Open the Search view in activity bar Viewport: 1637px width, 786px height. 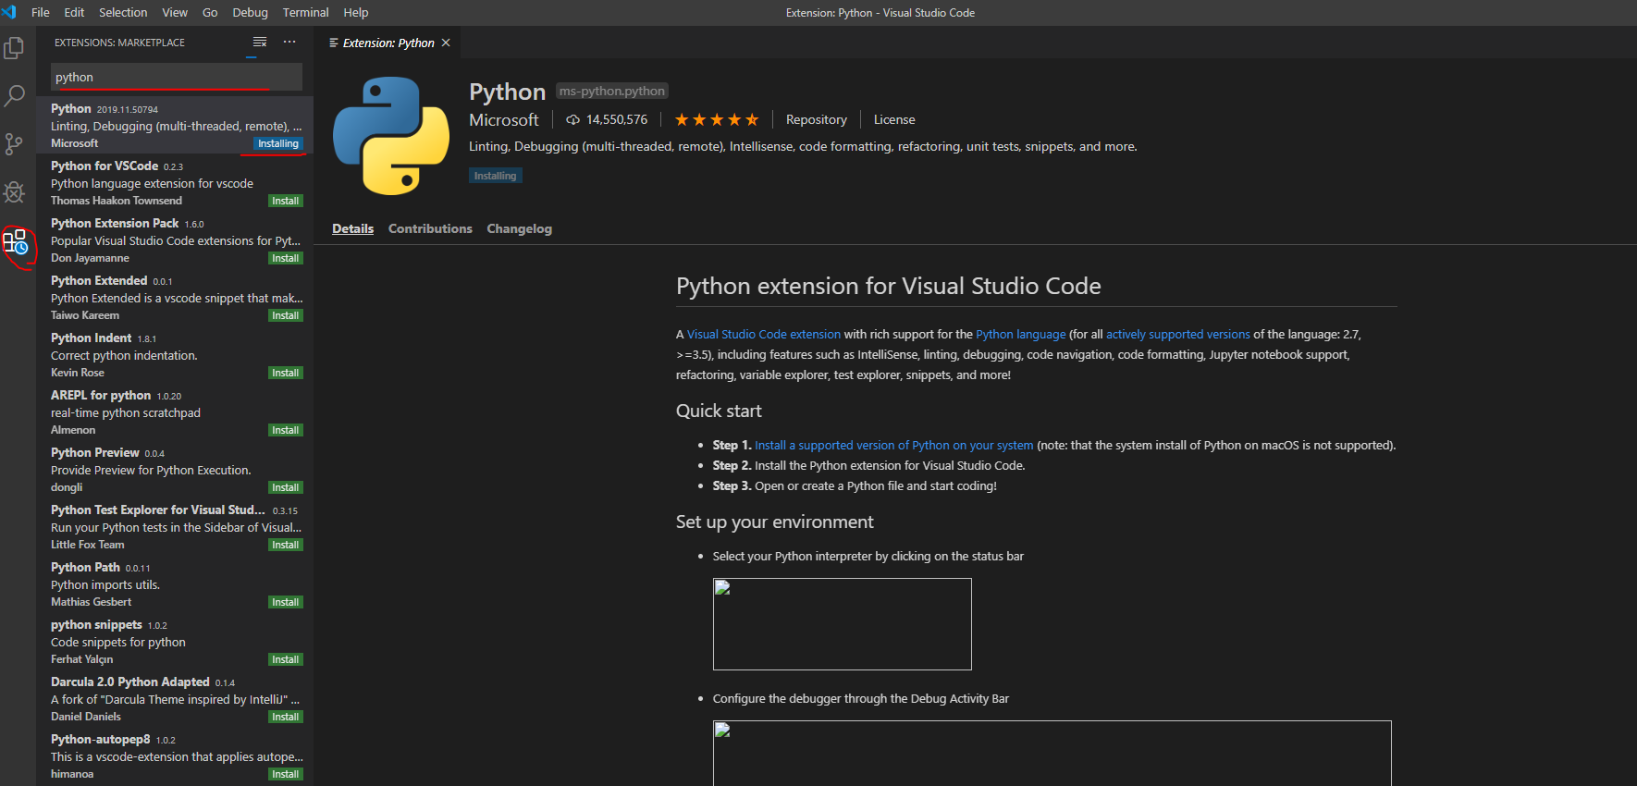[x=14, y=95]
